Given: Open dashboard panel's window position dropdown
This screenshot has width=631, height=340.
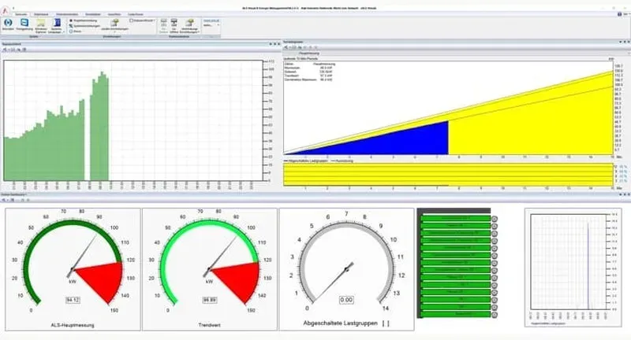Looking at the screenshot, I should pyautogui.click(x=620, y=194).
